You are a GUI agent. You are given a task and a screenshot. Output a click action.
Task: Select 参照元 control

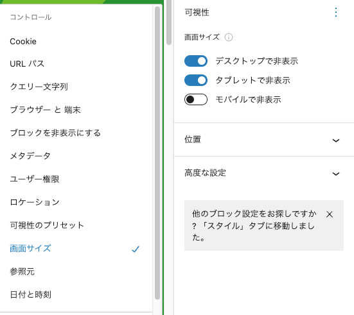[x=76, y=271]
